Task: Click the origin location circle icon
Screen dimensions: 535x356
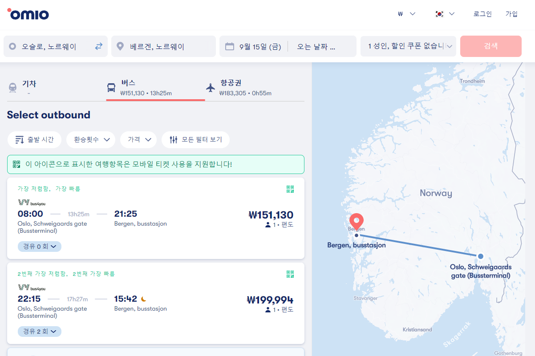Action: [x=12, y=46]
